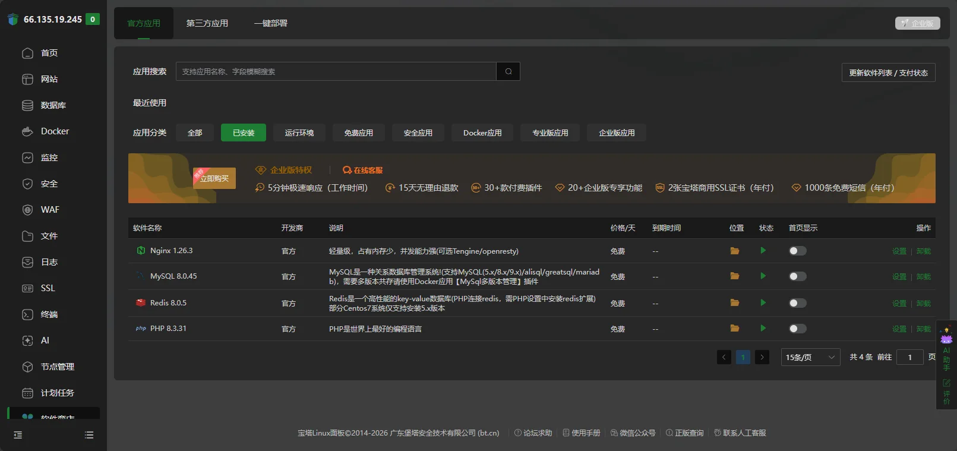The height and width of the screenshot is (451, 957).
Task: Filter by the 运行环境 category
Action: click(299, 133)
